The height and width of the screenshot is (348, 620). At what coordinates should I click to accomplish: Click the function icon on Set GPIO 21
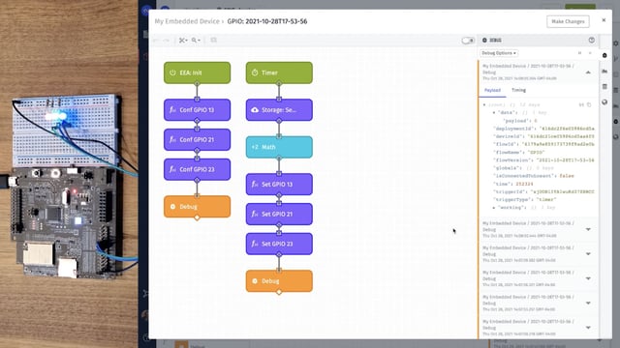(255, 214)
